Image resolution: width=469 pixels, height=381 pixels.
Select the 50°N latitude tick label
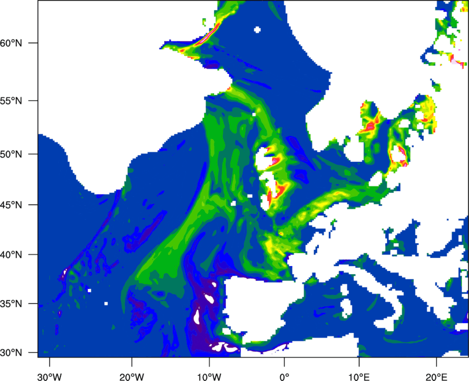(19, 154)
